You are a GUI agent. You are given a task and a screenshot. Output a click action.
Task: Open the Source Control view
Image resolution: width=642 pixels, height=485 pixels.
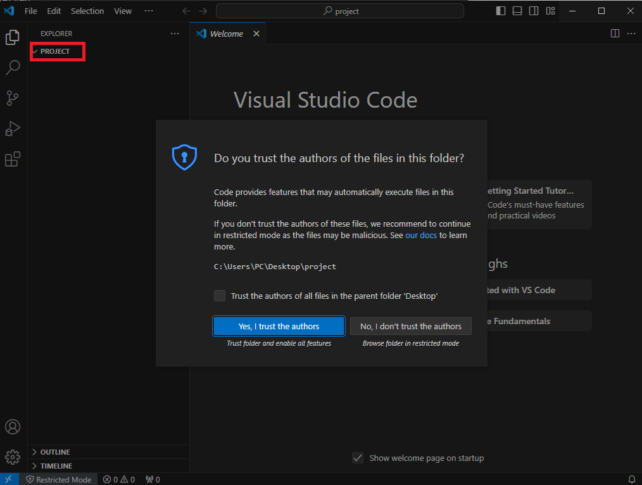13,98
